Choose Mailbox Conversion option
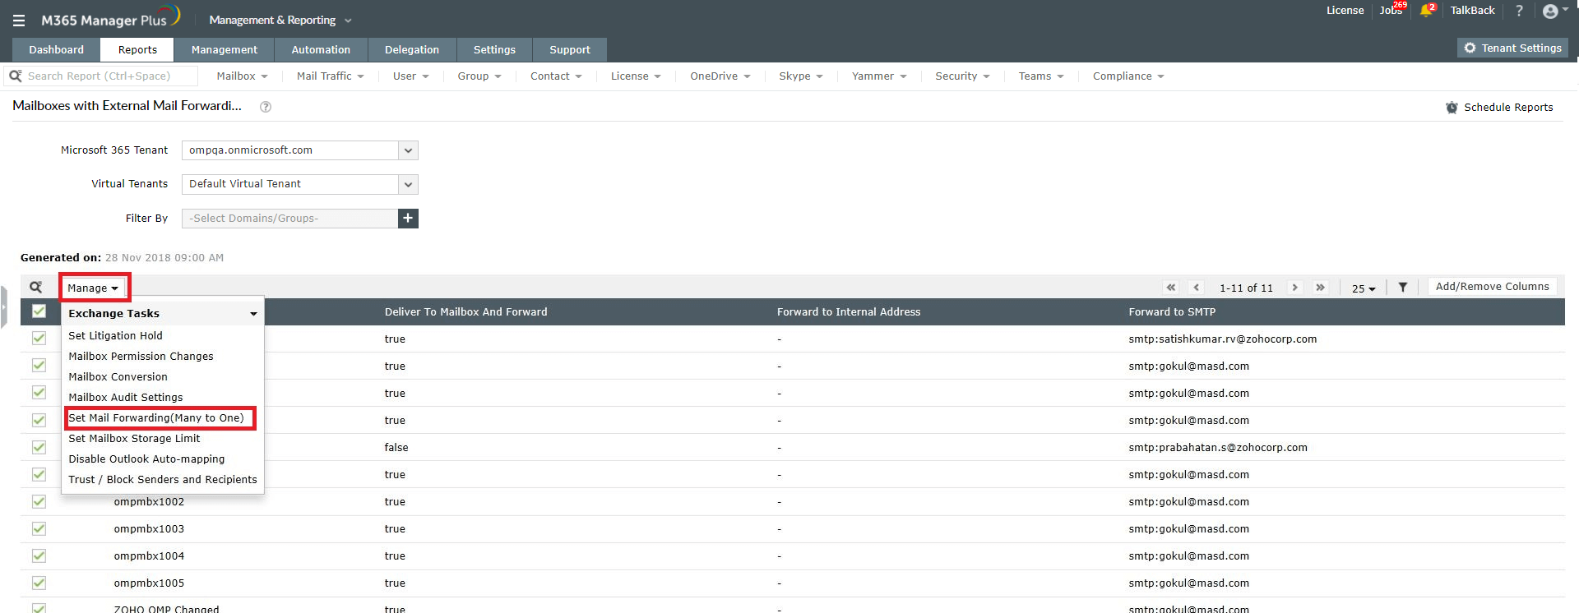The width and height of the screenshot is (1579, 613). click(118, 377)
